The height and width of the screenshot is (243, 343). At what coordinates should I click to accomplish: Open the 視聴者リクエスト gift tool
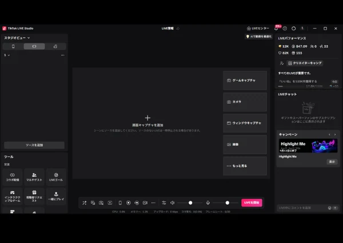(x=34, y=196)
